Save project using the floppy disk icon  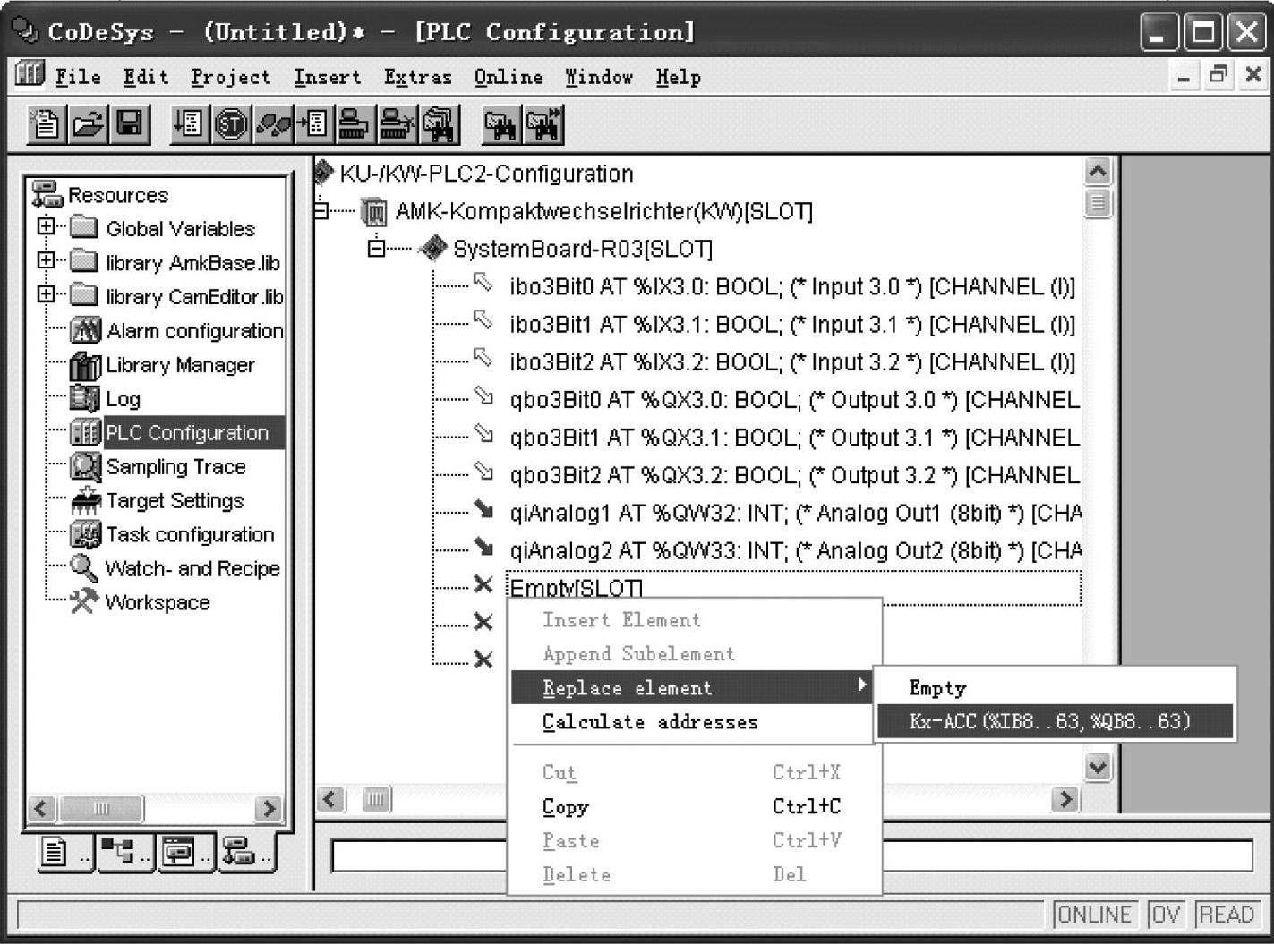tap(130, 124)
